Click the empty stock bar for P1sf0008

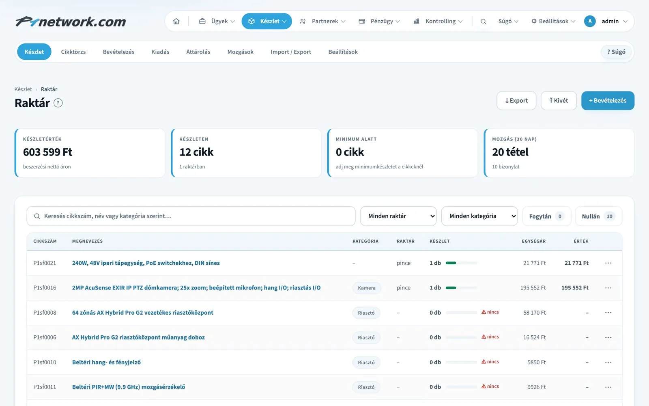click(x=461, y=313)
